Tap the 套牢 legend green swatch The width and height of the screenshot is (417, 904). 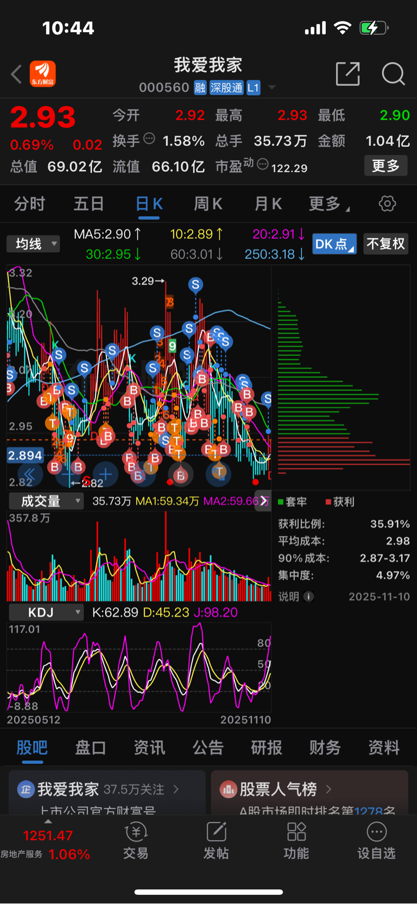(281, 502)
